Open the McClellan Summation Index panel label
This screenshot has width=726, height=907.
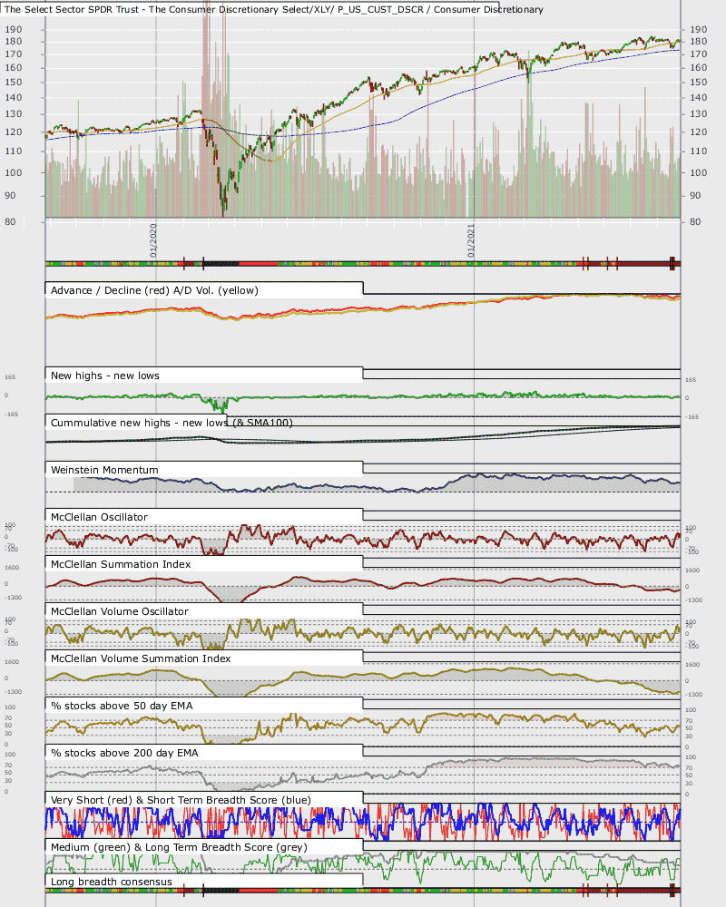tap(121, 564)
